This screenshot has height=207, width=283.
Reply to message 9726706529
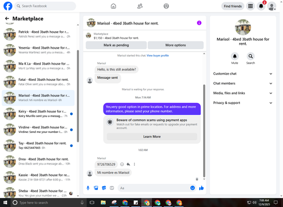coord(128,164)
